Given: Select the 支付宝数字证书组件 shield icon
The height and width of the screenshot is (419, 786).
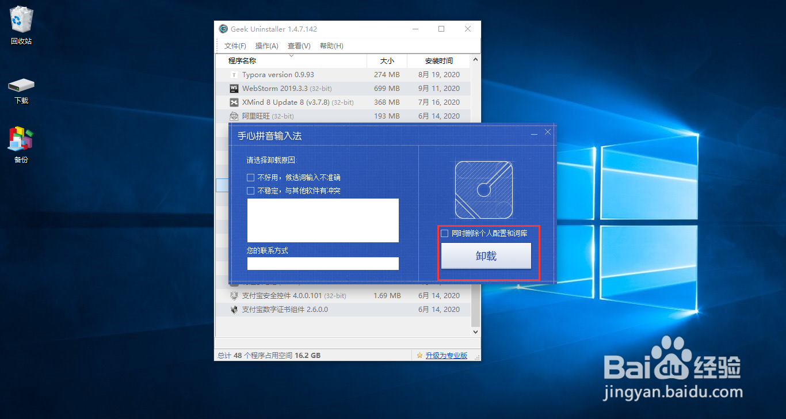Looking at the screenshot, I should pyautogui.click(x=234, y=310).
